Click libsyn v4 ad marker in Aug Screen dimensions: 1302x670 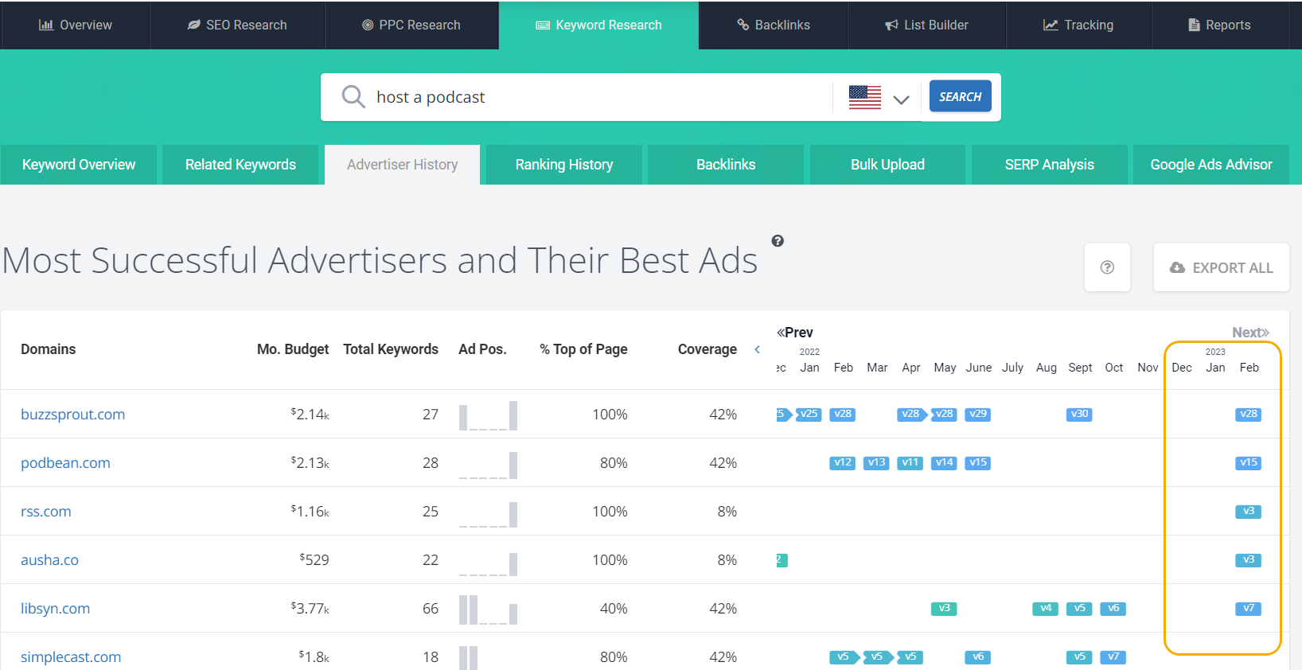click(1046, 608)
